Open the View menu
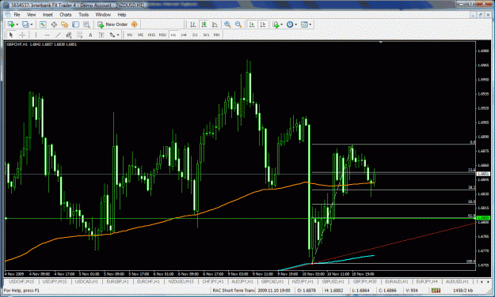The height and width of the screenshot is (297, 495). click(31, 15)
